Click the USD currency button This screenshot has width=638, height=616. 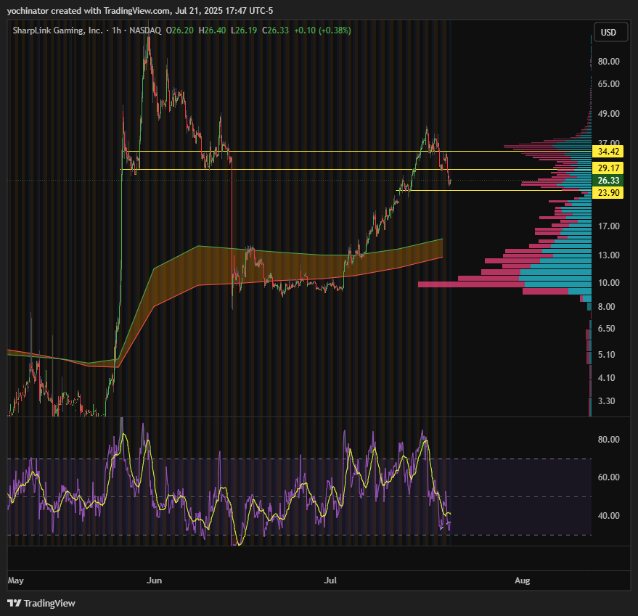(611, 33)
